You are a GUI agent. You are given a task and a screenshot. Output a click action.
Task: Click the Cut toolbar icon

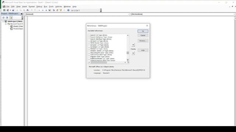(x=17, y=10)
